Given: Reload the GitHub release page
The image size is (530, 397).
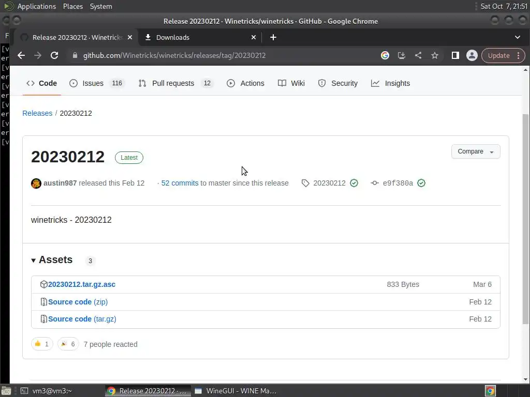Looking at the screenshot, I should [54, 55].
